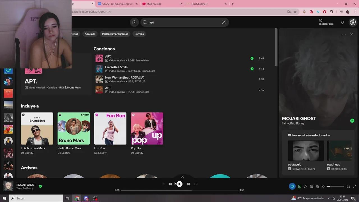Switch to the YouTube browser tab
The image size is (359, 202).
(x=162, y=4)
